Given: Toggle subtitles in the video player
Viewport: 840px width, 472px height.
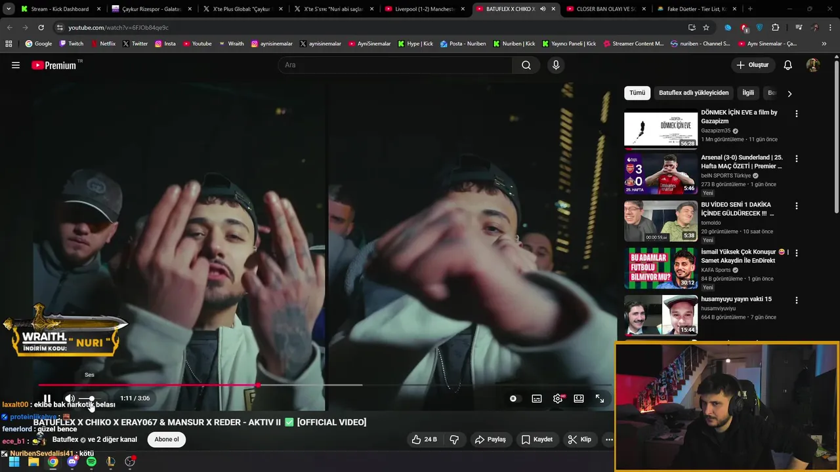Looking at the screenshot, I should pos(536,398).
